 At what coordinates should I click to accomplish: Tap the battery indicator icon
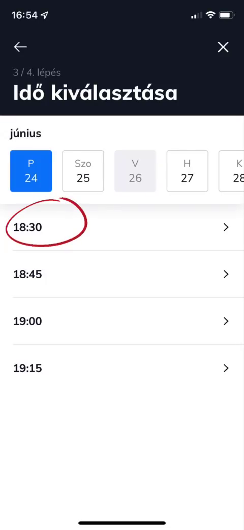227,15
